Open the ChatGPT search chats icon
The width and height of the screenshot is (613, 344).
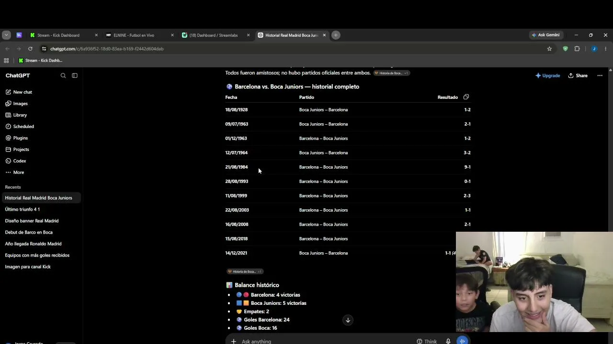(x=63, y=75)
